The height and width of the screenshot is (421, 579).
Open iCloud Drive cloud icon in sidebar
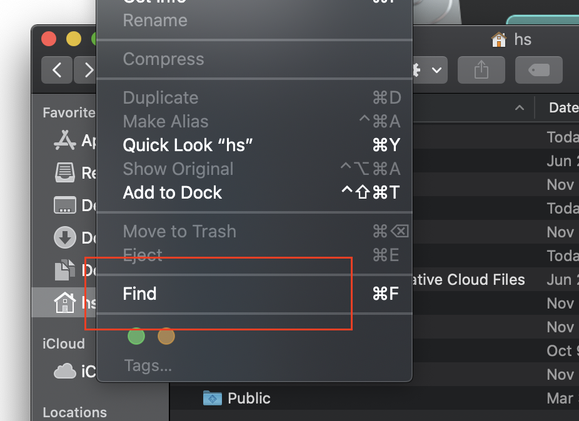coord(65,371)
